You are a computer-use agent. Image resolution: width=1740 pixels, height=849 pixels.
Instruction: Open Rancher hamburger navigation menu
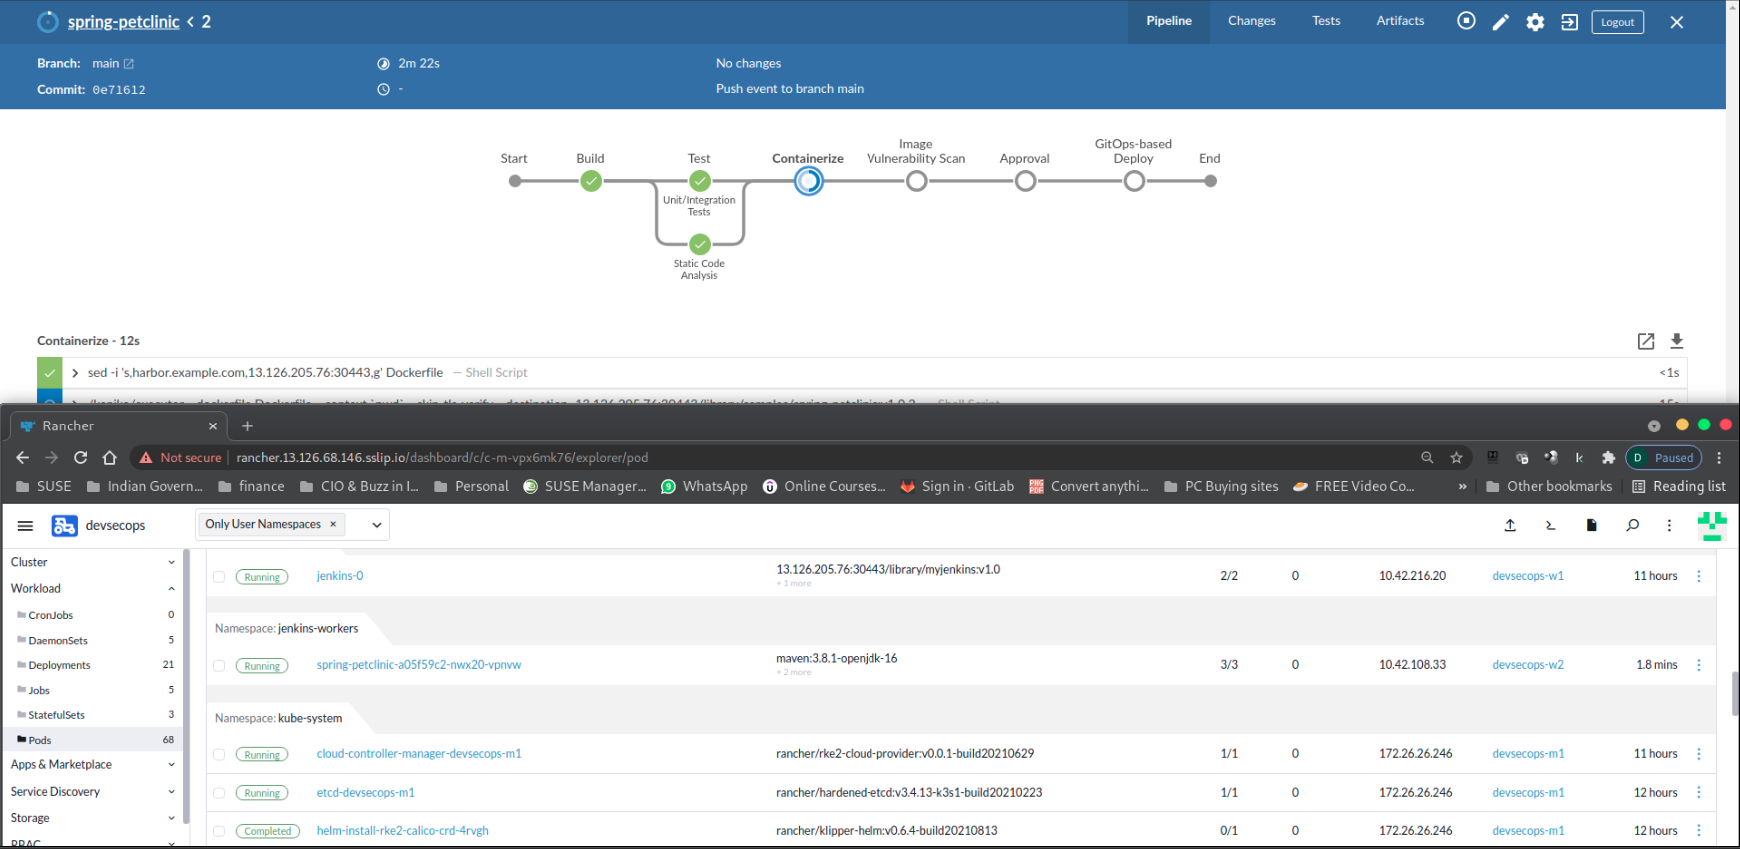pos(26,525)
